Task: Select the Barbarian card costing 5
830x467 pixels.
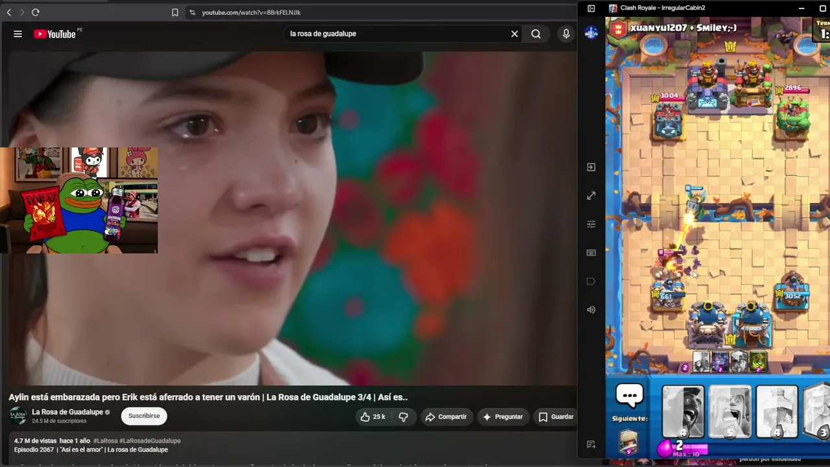Action: point(730,412)
